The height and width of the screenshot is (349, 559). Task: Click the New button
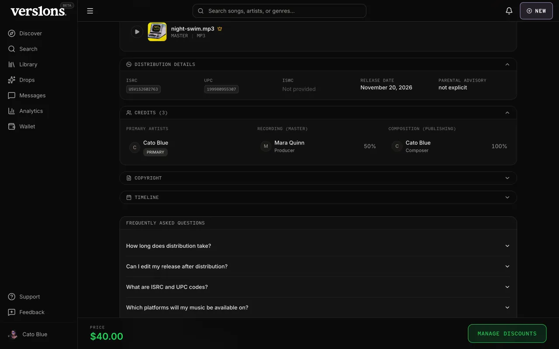(536, 11)
